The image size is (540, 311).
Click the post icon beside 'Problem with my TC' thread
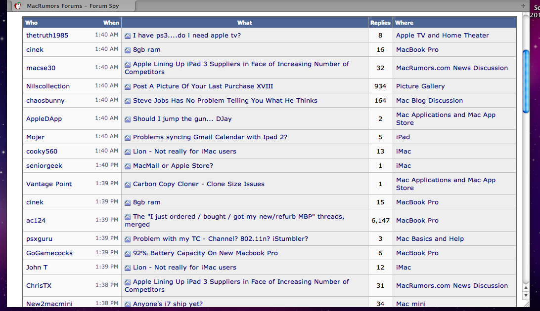tap(128, 239)
